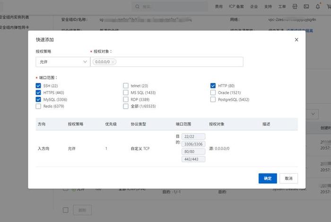Viewport: 331px width, 222px height.
Task: Select the 80/80 port range tag
Action: (x=193, y=152)
